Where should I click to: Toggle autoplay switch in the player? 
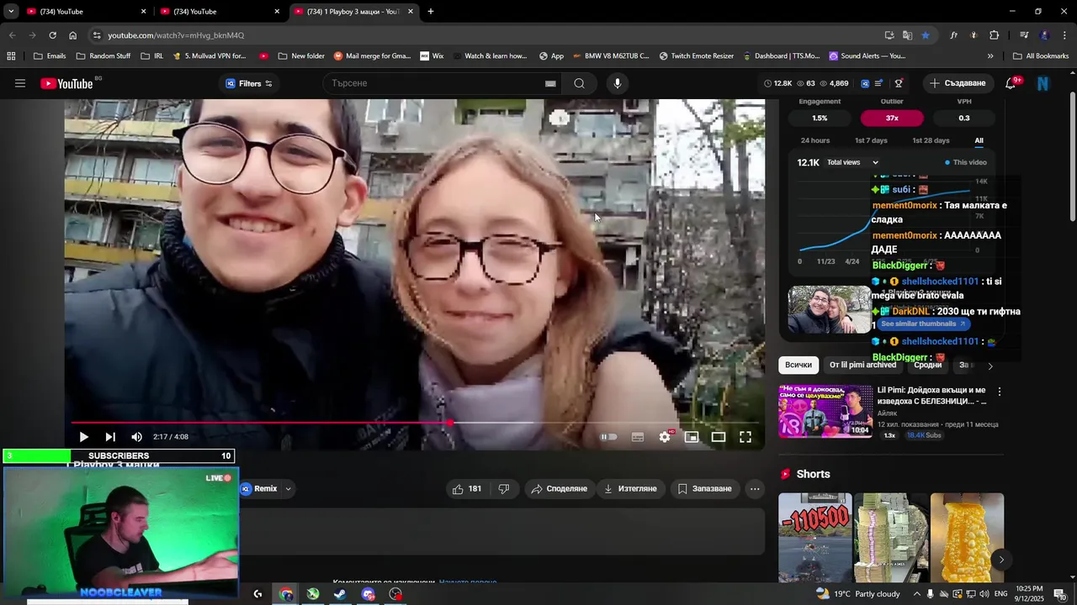[x=608, y=437]
